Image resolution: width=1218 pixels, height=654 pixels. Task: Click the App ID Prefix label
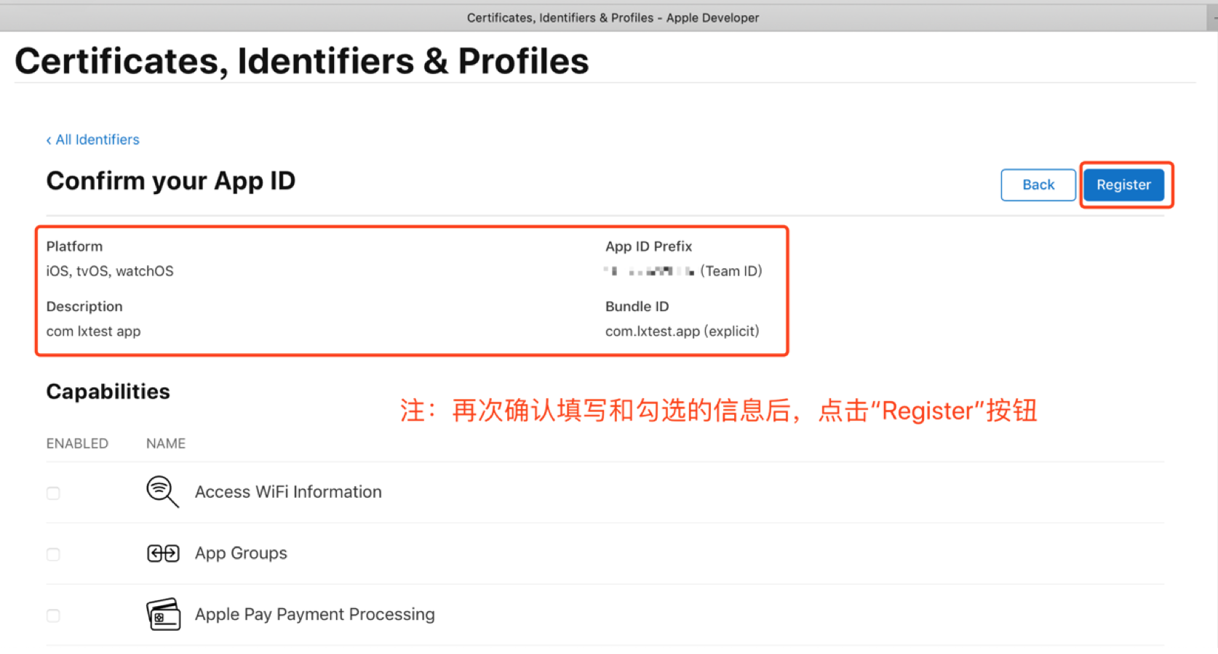(x=648, y=246)
